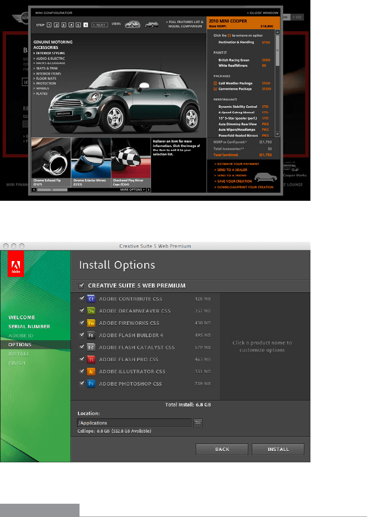Go to configurator step 2
The image size is (367, 517).
[x=57, y=25]
